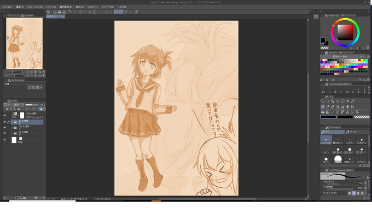Select fourth anti-aliasing option (strong)
This screenshot has height=208, width=372.
(362, 193)
